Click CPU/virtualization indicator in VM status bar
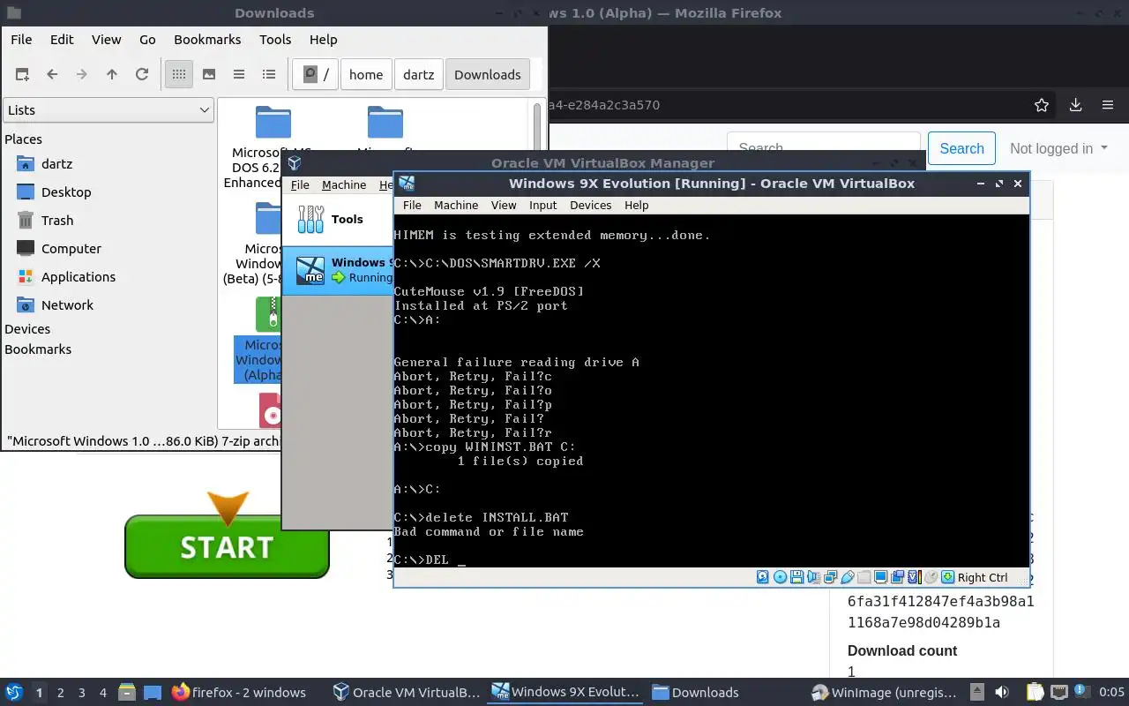 pyautogui.click(x=915, y=577)
